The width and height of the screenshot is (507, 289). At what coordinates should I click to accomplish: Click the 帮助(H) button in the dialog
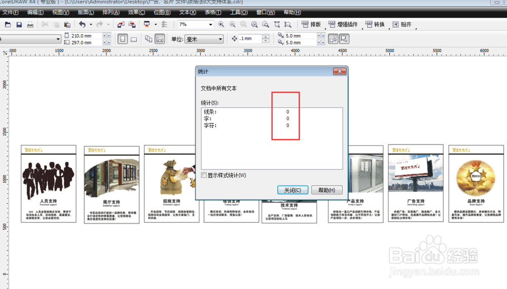coord(327,190)
